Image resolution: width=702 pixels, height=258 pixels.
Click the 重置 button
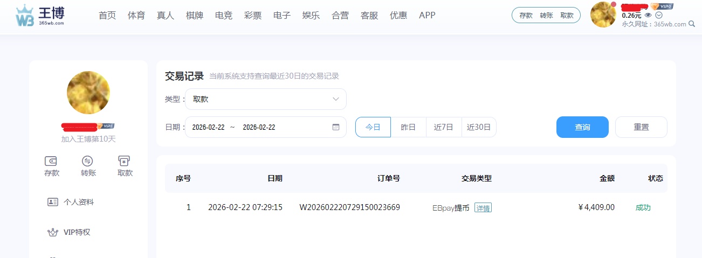pos(641,127)
